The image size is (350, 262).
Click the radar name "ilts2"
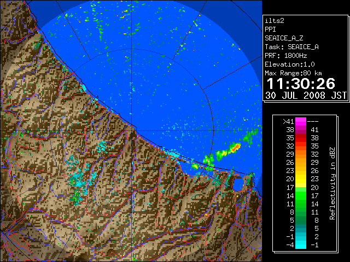click(275, 21)
